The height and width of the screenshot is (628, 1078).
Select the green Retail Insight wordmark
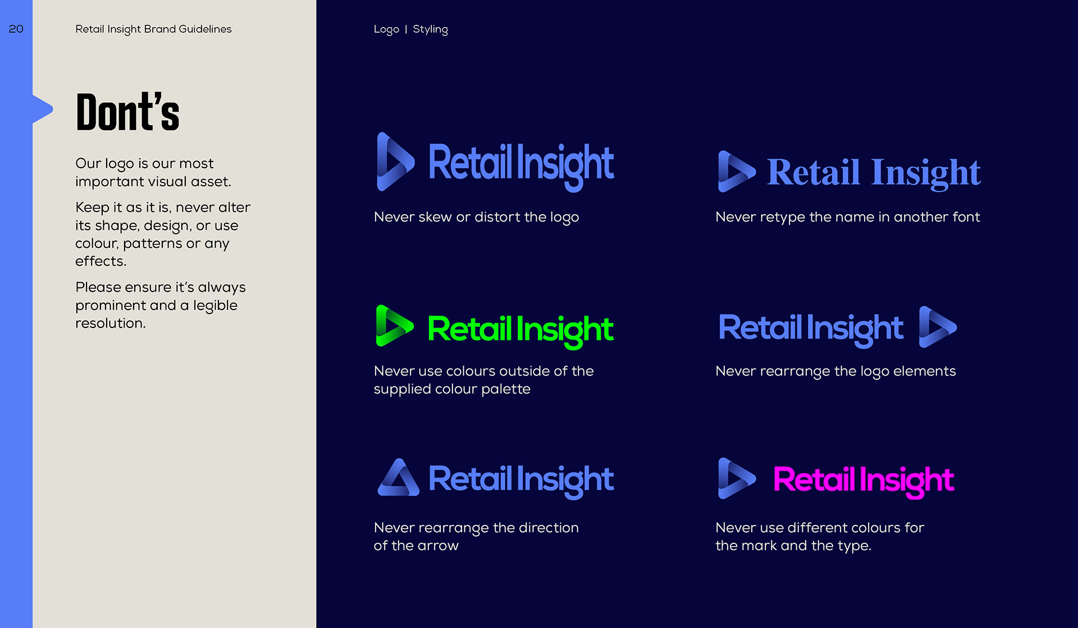point(520,329)
